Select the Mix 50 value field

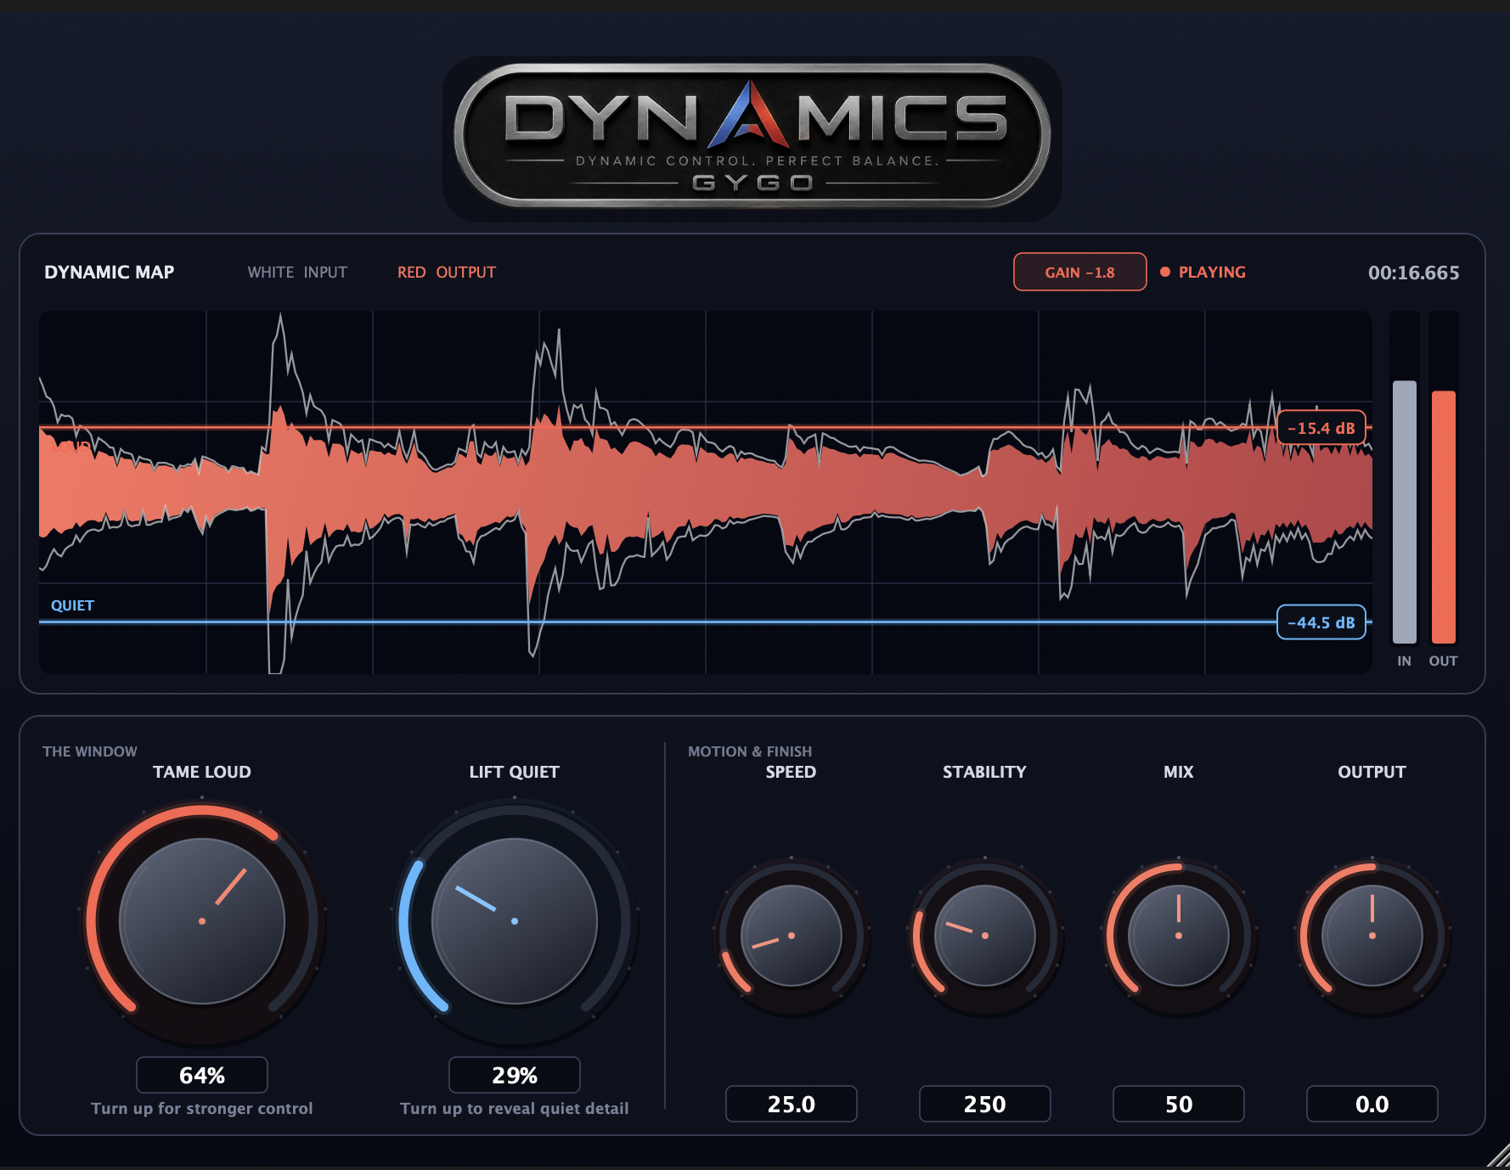(x=1179, y=1104)
